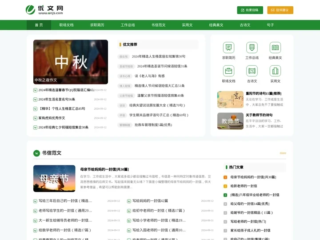Open 写给小学老师的一封信 article

(159, 220)
